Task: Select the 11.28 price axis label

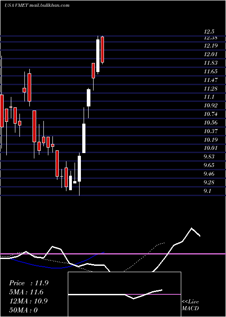Action: tap(211, 89)
